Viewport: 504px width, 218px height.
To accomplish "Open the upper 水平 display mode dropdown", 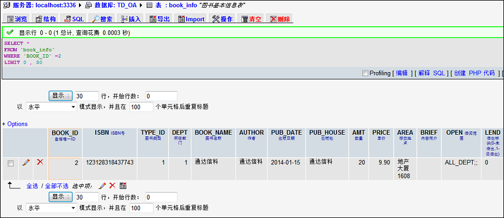I will tap(52, 107).
